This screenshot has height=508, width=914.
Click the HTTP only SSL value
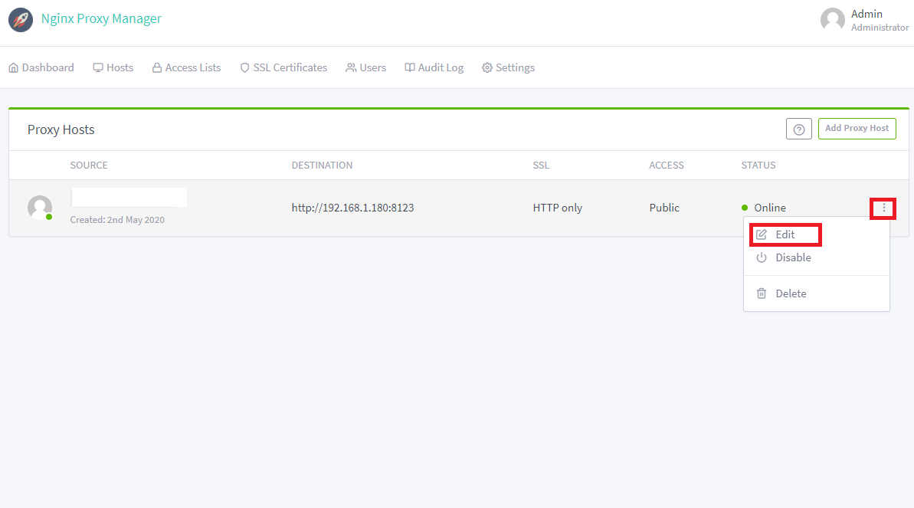[x=557, y=208]
